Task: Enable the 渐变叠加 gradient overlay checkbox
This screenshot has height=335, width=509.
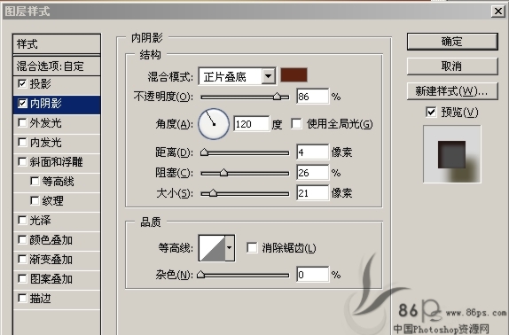Action: 22,259
